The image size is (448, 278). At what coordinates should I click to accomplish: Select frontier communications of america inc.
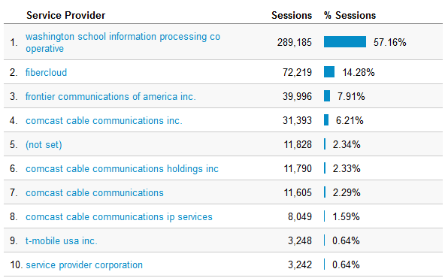(x=110, y=96)
